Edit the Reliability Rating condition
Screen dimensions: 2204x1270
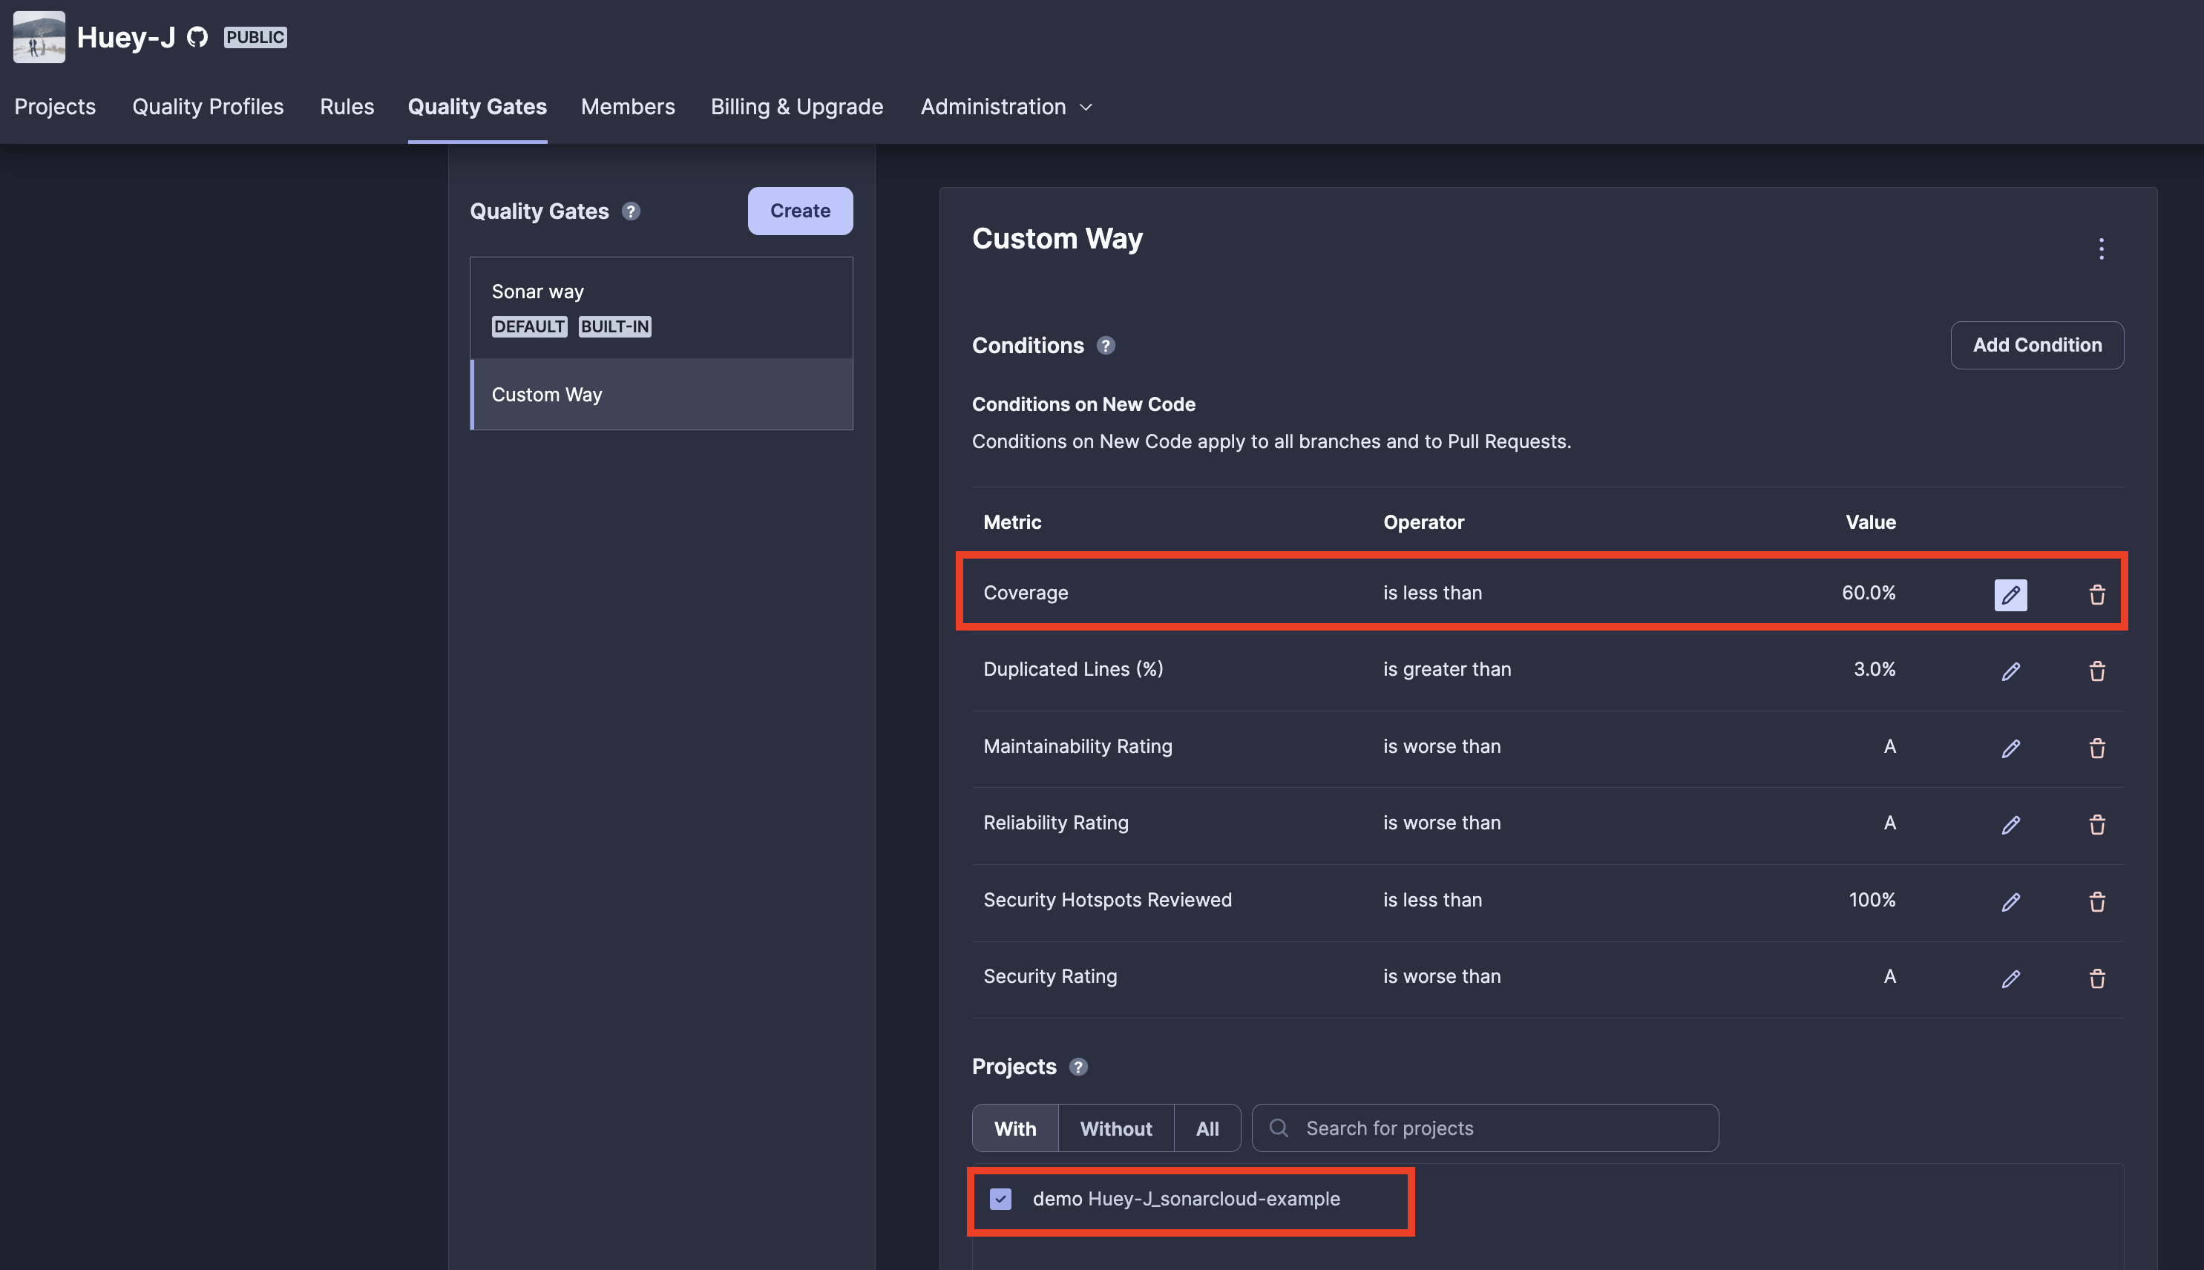pyautogui.click(x=2010, y=824)
